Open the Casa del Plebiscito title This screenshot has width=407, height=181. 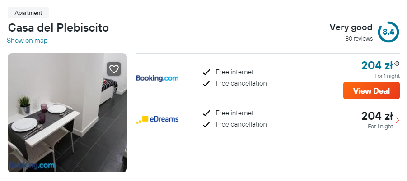click(x=58, y=27)
